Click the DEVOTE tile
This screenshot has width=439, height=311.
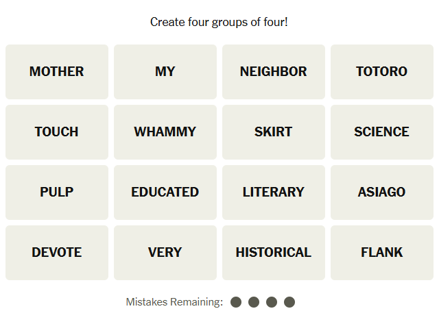click(57, 253)
